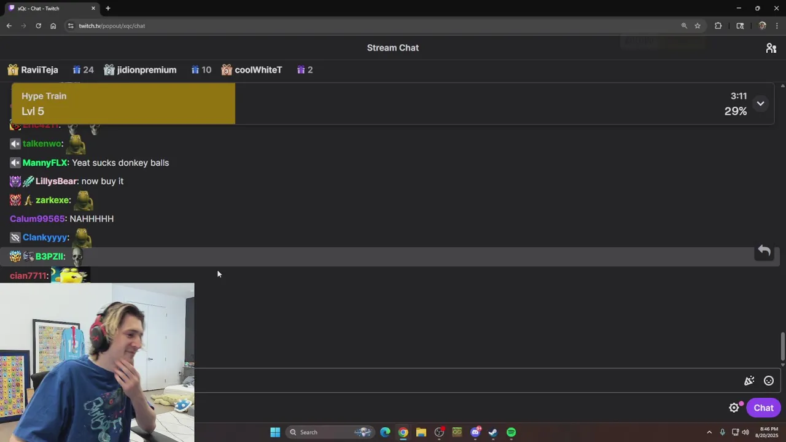Open File Explorer from the taskbar
Screen dimensions: 786x442
[x=421, y=432]
